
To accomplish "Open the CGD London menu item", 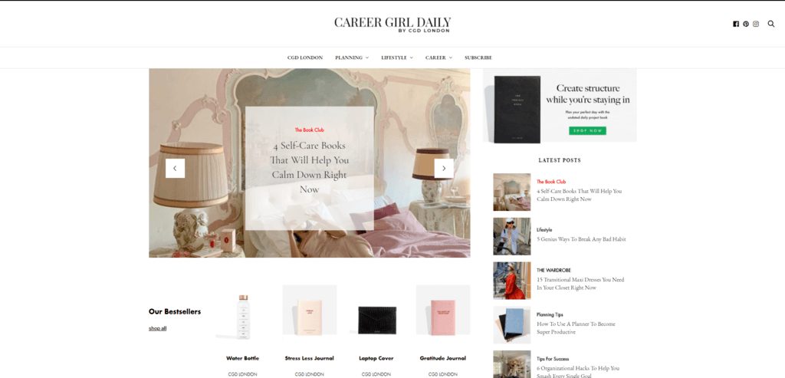I will [305, 58].
